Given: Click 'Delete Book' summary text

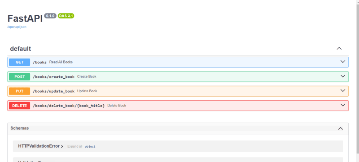Looking at the screenshot, I should pos(117,106).
